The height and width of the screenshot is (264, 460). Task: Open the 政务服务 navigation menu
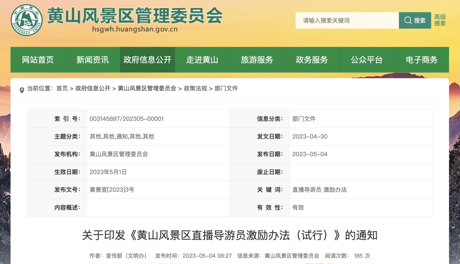click(x=312, y=60)
